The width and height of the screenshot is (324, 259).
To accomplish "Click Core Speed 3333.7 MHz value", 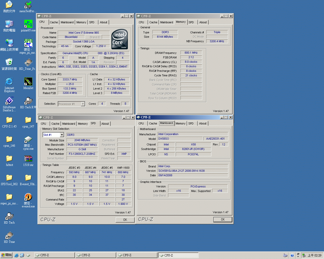I will [70, 79].
